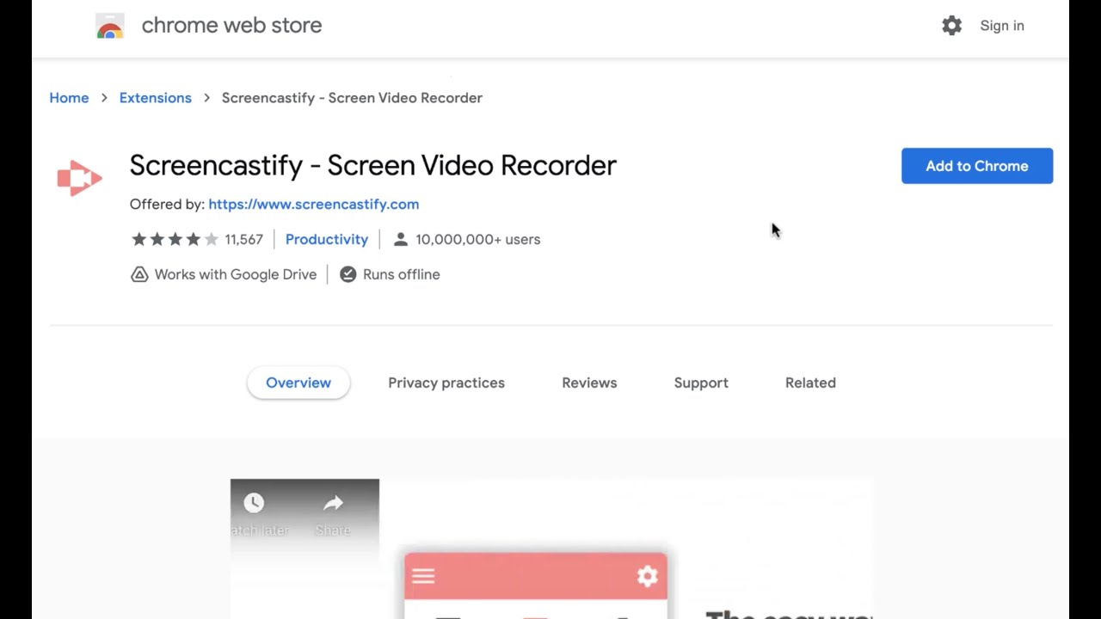Click Works with Google Drive label

236,274
